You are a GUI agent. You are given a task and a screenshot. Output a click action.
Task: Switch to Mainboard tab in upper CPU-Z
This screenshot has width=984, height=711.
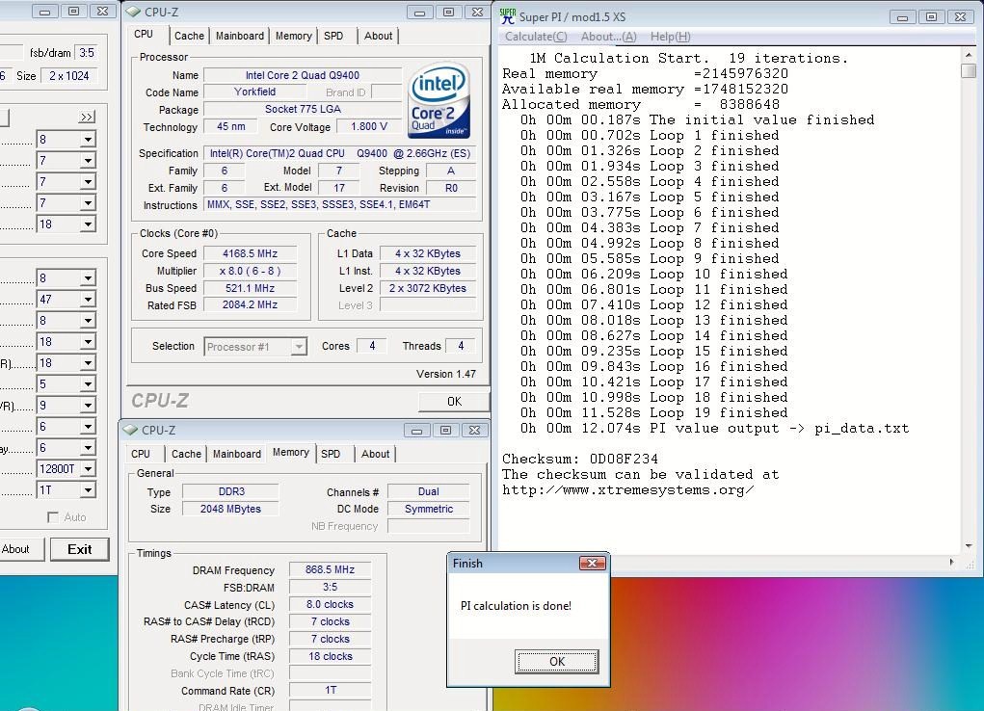240,36
